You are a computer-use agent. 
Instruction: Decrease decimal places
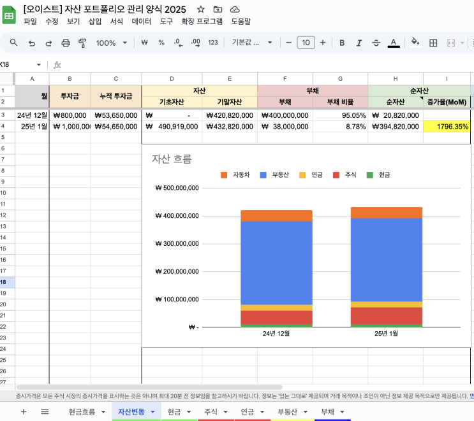(x=179, y=43)
